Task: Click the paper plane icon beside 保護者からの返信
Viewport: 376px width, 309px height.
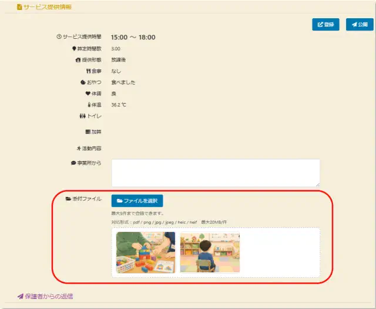Action: [21, 296]
